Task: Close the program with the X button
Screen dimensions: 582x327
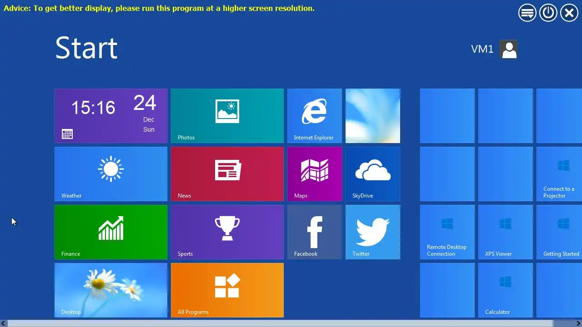Action: pos(569,13)
